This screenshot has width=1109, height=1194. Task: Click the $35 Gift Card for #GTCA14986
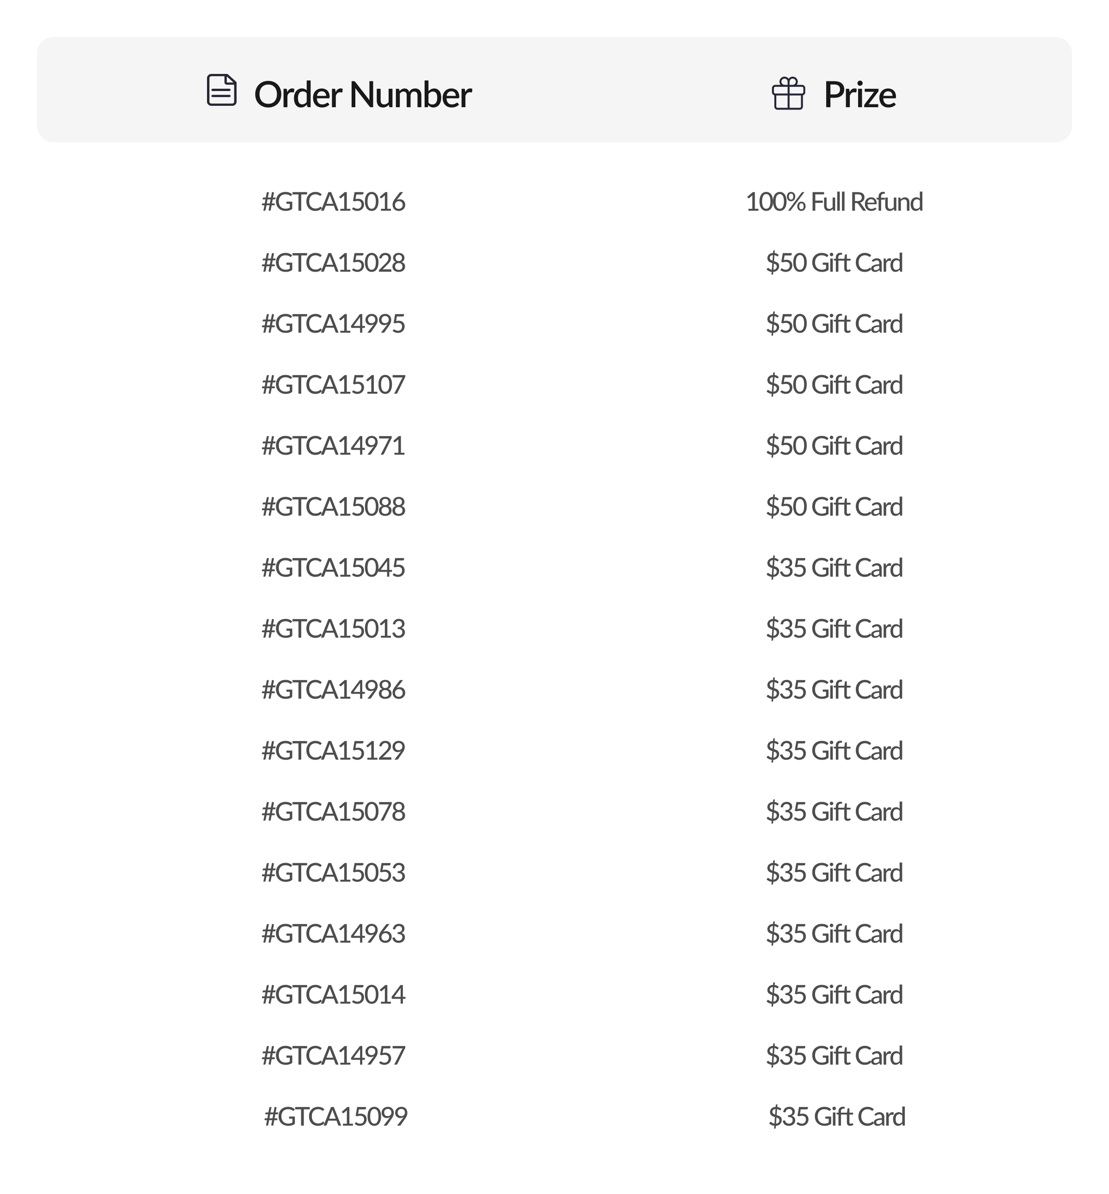(834, 690)
